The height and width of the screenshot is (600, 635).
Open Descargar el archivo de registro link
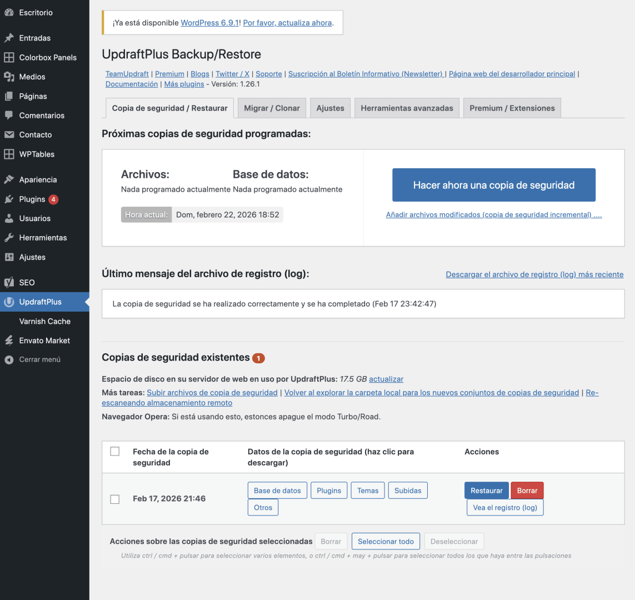[534, 274]
